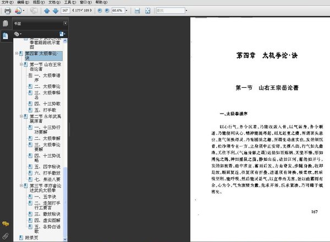Select bookmark 第四章 太极拳论·诀
The image size is (330, 242).
43,56
